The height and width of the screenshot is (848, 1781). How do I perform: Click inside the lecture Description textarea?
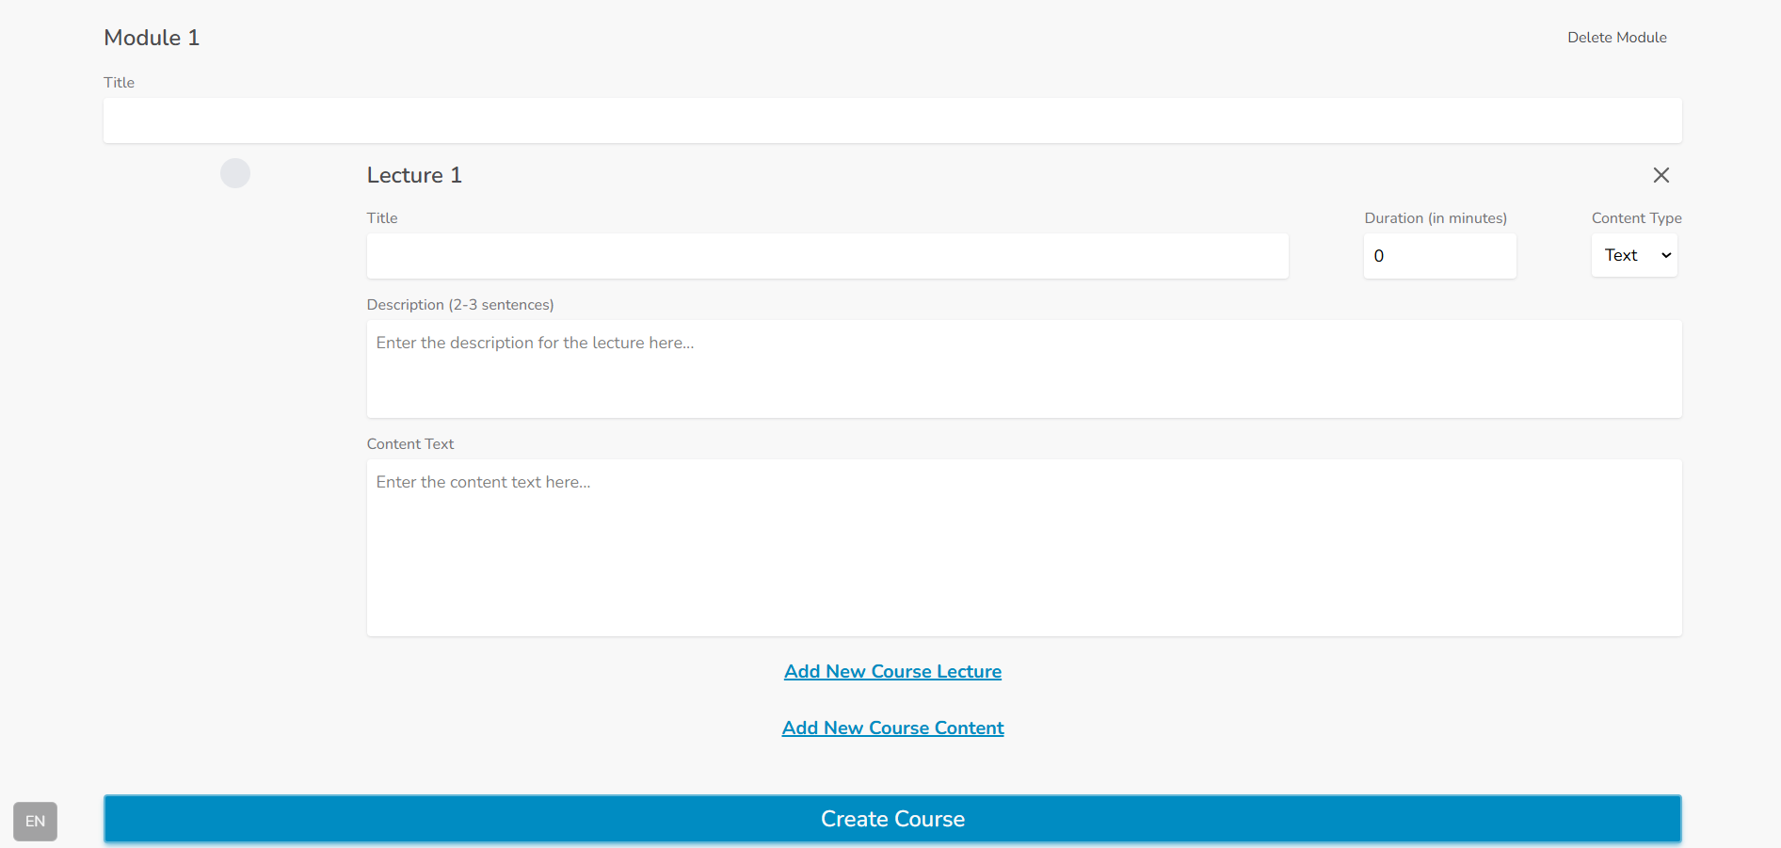pos(1023,369)
